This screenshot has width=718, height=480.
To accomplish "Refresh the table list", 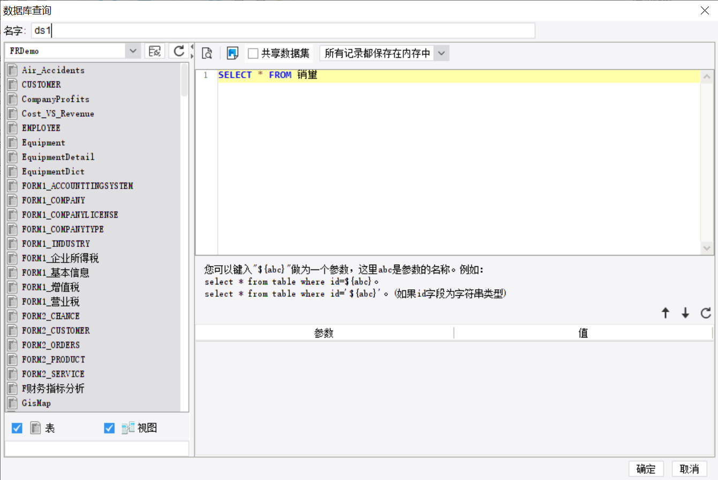I will click(179, 51).
